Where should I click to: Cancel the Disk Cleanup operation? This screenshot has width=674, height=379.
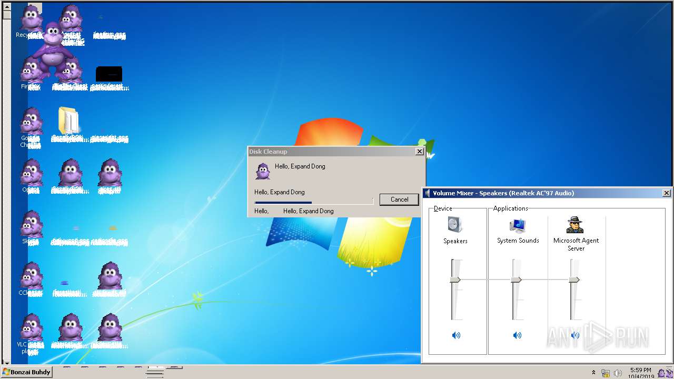tap(399, 200)
